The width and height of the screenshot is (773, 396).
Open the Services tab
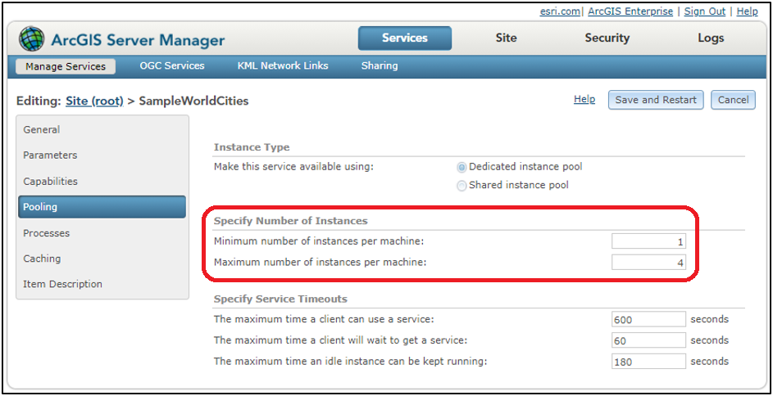pyautogui.click(x=405, y=38)
